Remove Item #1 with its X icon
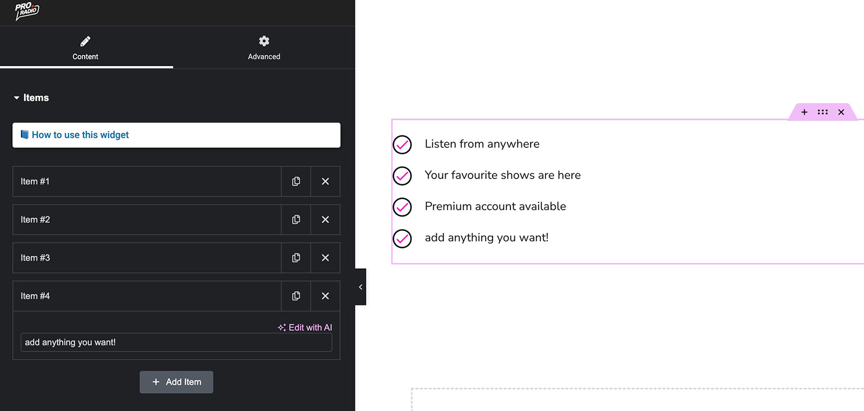Viewport: 864px width, 411px height. point(325,181)
